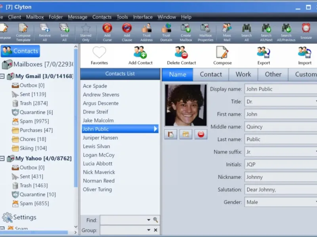Viewport: 317px width, 237px height.
Task: Open the Mailbox menu
Action: [x=35, y=17]
